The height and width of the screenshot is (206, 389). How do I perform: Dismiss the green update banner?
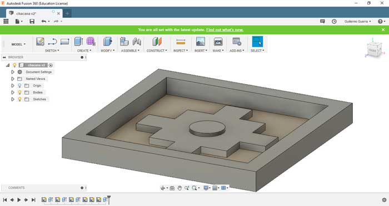point(383,30)
